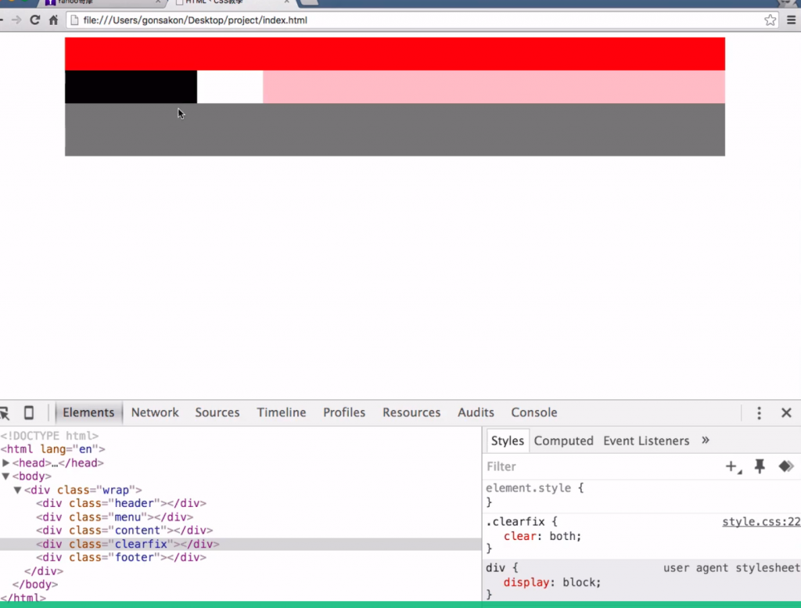The height and width of the screenshot is (608, 801).
Task: Click the display: block declaration
Action: pyautogui.click(x=552, y=582)
